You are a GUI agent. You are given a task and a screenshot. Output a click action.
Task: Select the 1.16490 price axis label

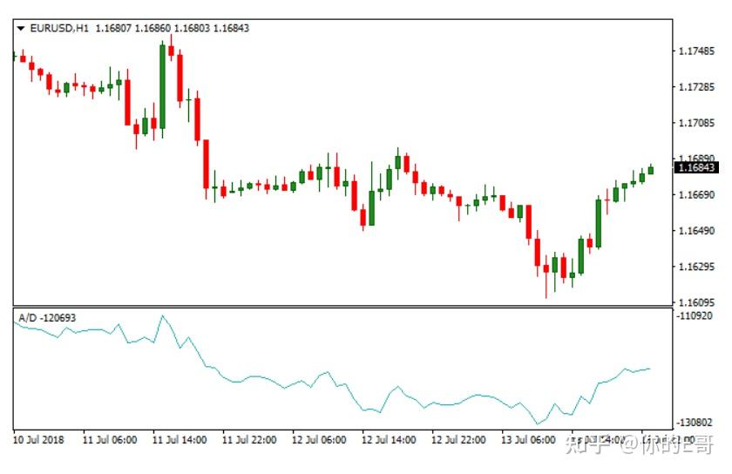tap(696, 230)
